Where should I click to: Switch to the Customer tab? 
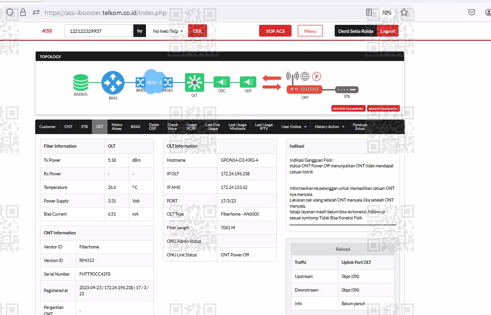click(x=47, y=127)
